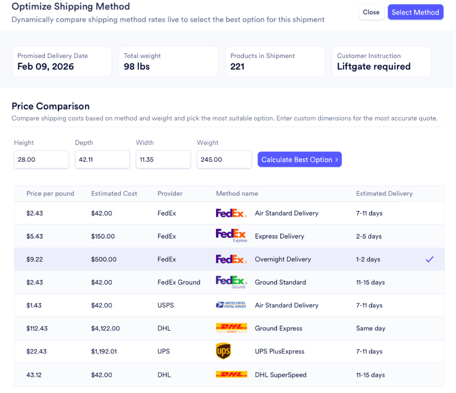
Task: Click the Estimated Cost column header
Action: [114, 194]
